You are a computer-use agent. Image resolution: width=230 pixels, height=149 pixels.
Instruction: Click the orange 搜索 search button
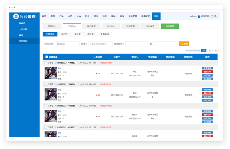[184, 44]
